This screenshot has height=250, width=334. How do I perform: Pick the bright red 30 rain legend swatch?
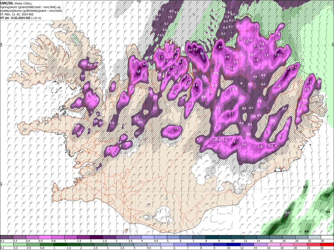tap(327, 245)
